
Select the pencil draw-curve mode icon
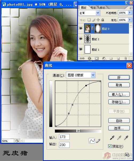pos(98,141)
